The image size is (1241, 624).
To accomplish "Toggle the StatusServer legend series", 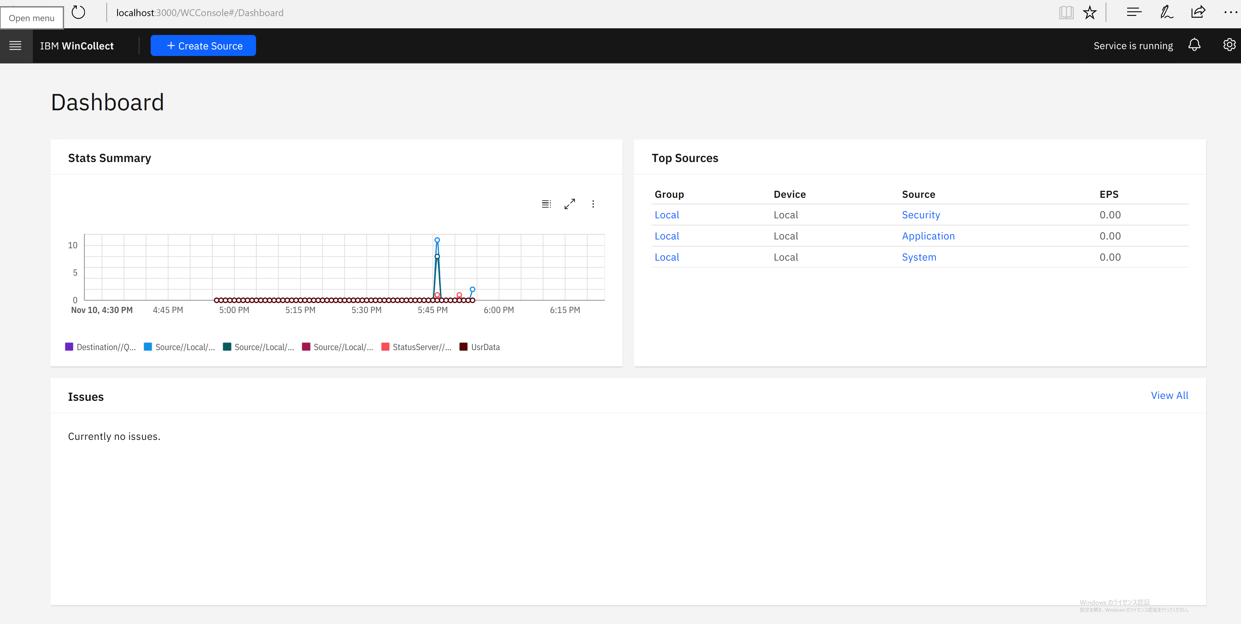I will click(x=417, y=347).
